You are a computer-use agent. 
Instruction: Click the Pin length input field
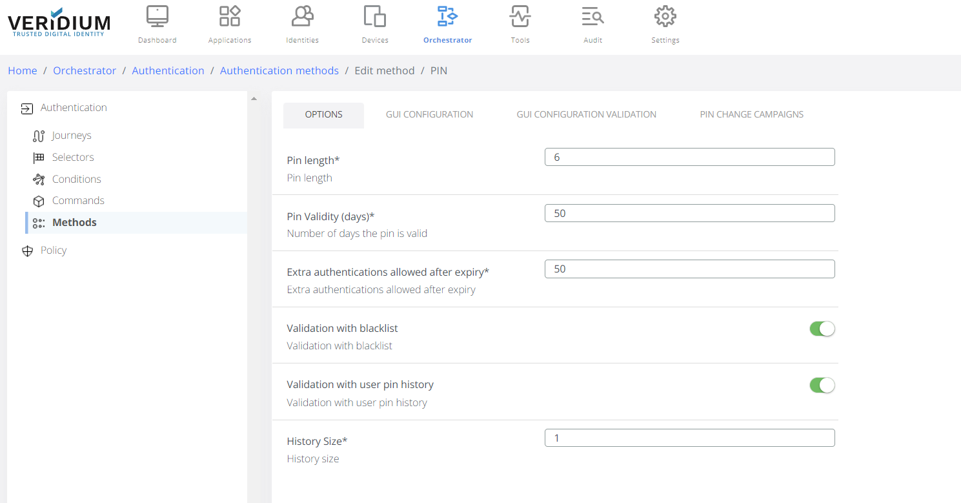tap(689, 157)
